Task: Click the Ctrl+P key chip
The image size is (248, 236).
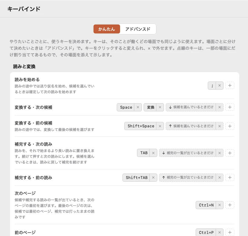Action: 206,232
